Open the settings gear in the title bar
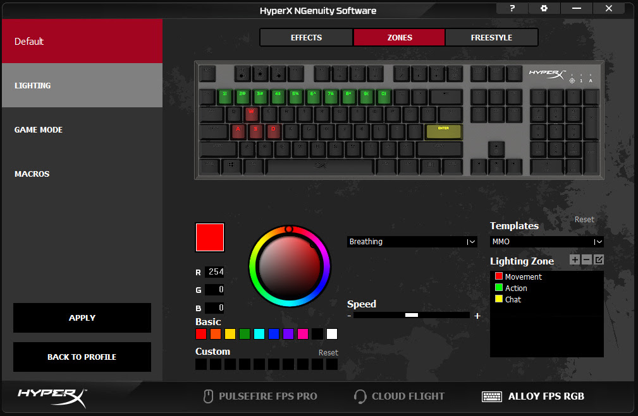 click(544, 8)
